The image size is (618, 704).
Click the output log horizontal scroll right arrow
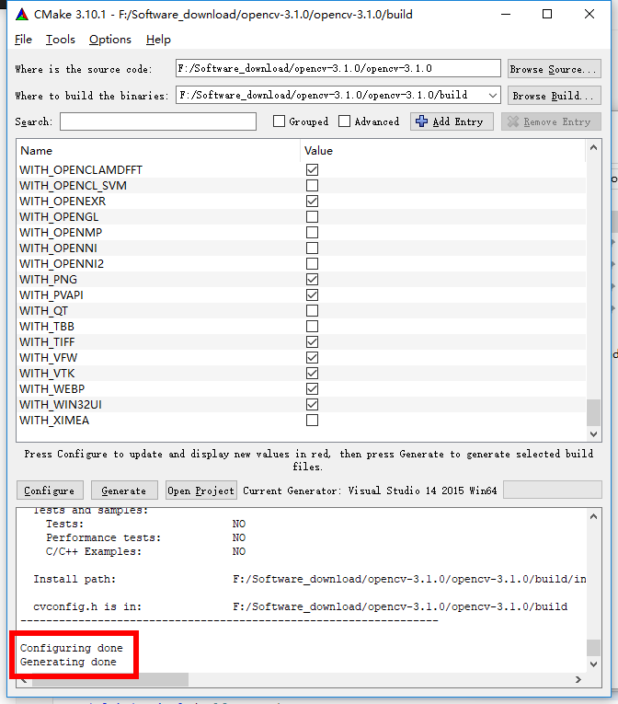tap(578, 680)
